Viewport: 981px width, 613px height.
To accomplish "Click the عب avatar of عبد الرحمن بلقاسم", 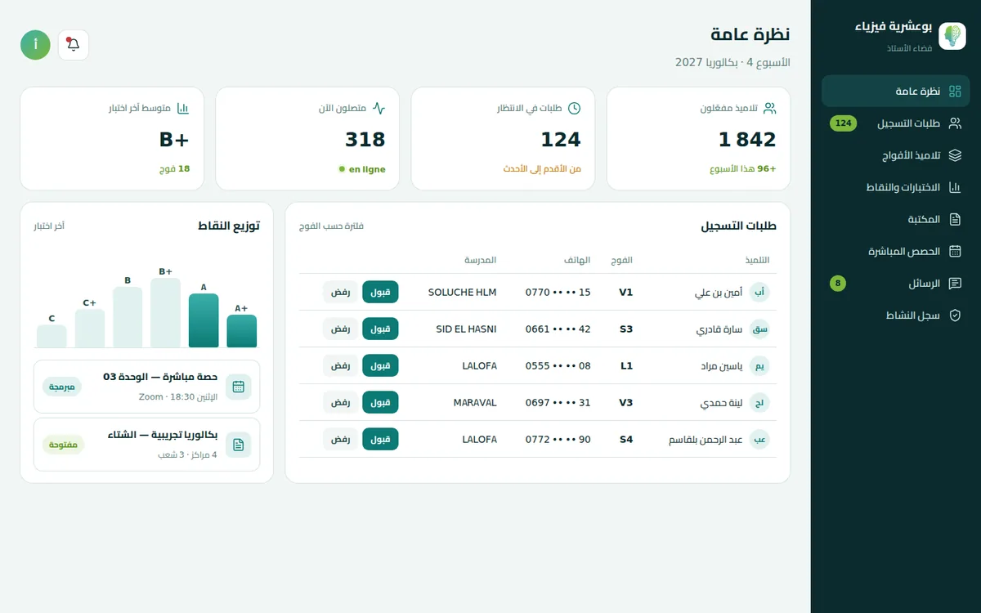I will point(759,440).
